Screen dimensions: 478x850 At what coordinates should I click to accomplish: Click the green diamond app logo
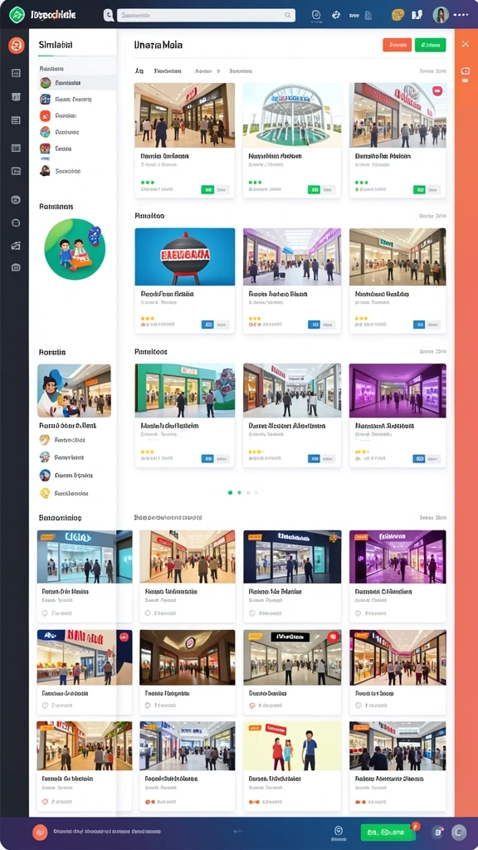[17, 15]
